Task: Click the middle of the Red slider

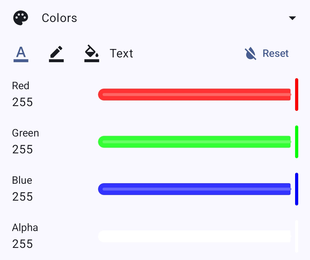Action: pyautogui.click(x=195, y=94)
